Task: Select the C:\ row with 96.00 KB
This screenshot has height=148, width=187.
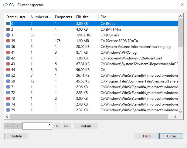Action: (91, 69)
